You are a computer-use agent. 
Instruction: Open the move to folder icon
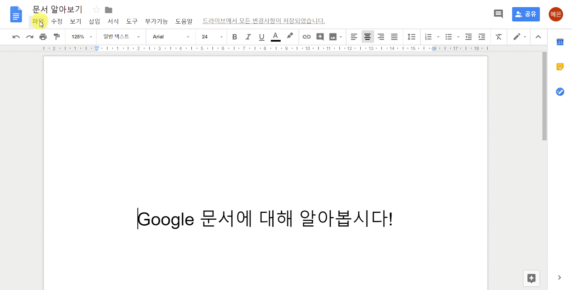(x=109, y=10)
